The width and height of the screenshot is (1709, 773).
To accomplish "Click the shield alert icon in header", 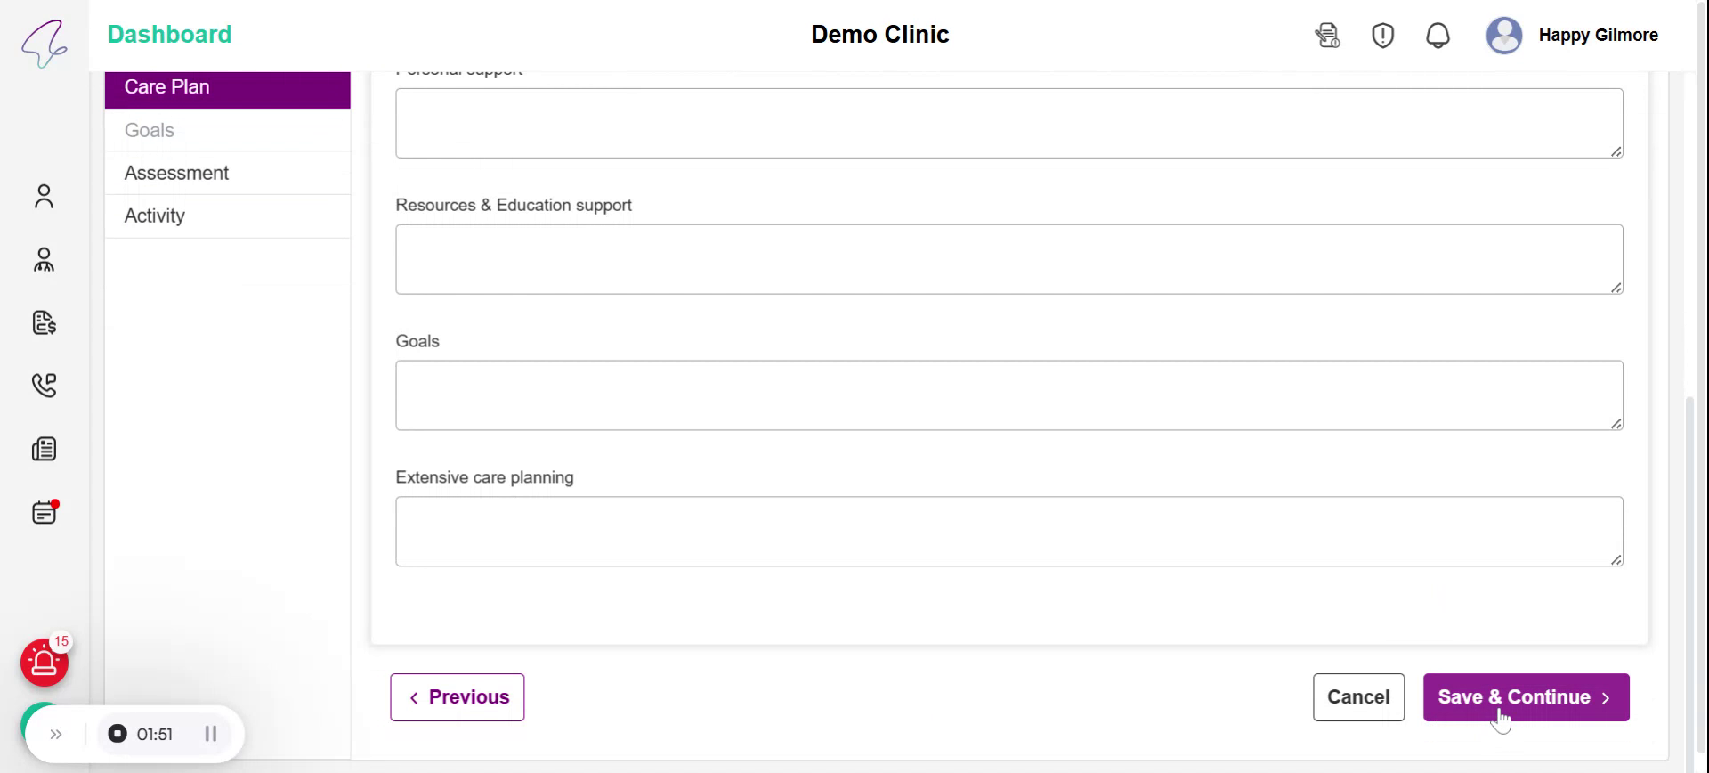I will pyautogui.click(x=1382, y=36).
